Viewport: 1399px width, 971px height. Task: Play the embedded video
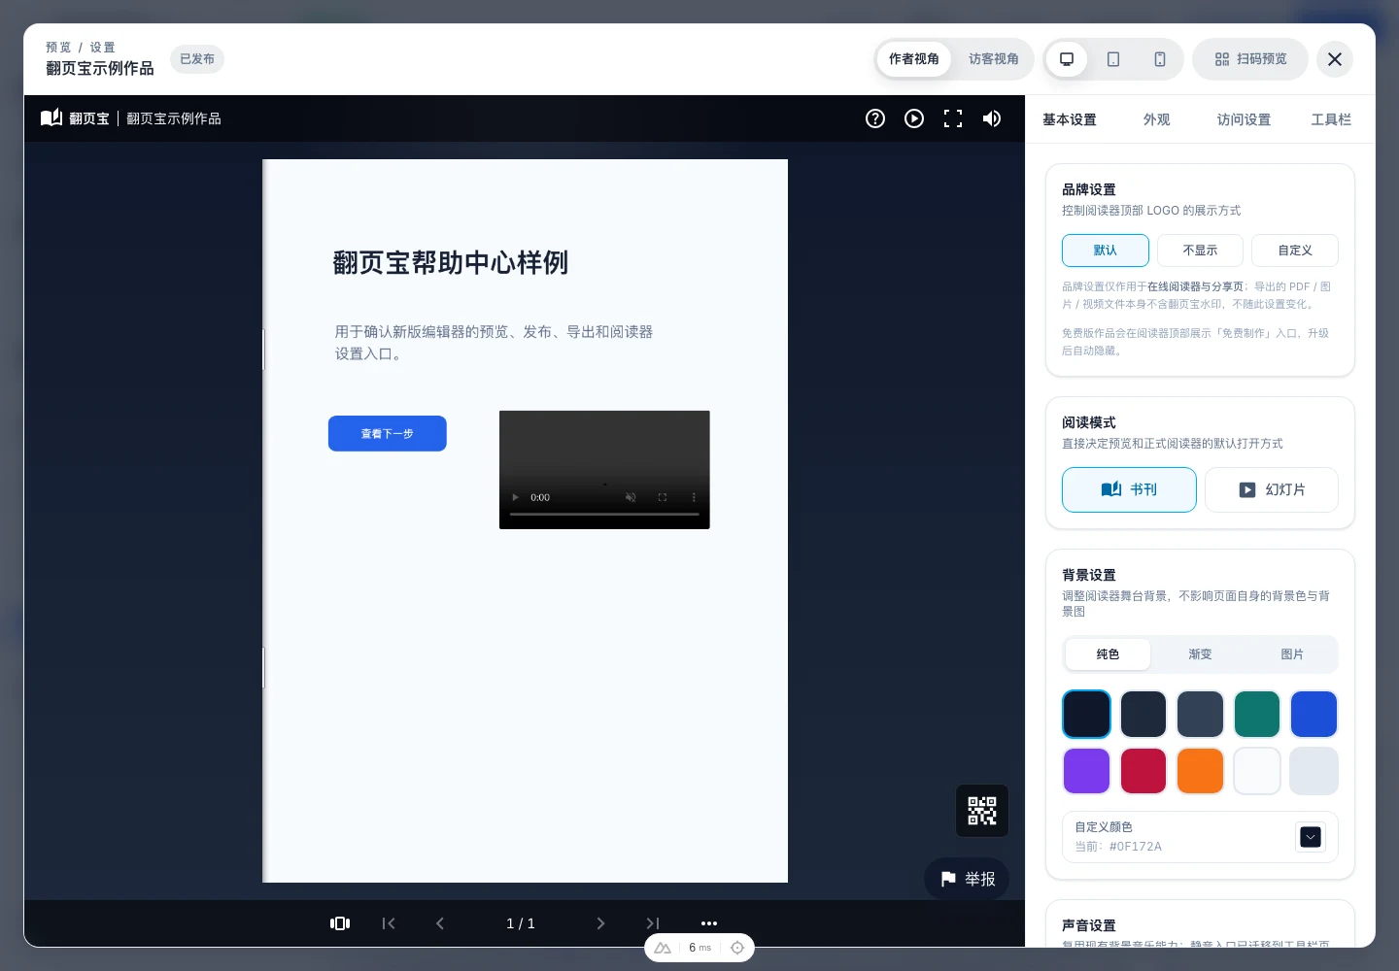click(516, 497)
